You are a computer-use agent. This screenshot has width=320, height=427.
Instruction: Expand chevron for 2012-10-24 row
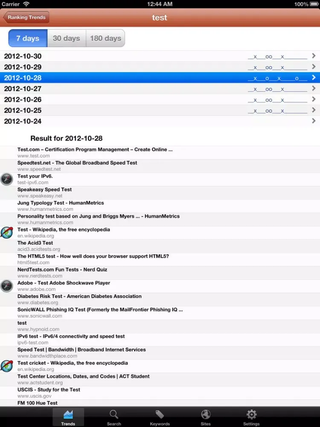(x=314, y=121)
